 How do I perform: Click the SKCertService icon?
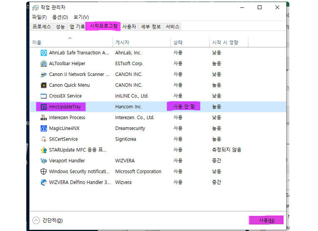(x=44, y=139)
